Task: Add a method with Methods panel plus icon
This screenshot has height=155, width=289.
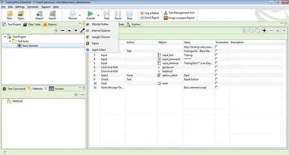Action: point(76,95)
